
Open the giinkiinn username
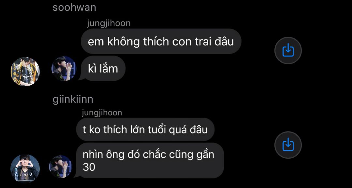pos(73,99)
